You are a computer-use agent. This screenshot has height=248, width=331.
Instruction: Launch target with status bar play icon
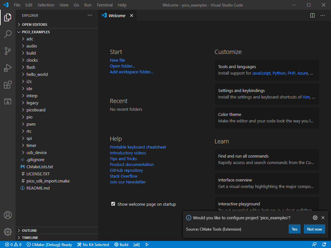pos(147,245)
